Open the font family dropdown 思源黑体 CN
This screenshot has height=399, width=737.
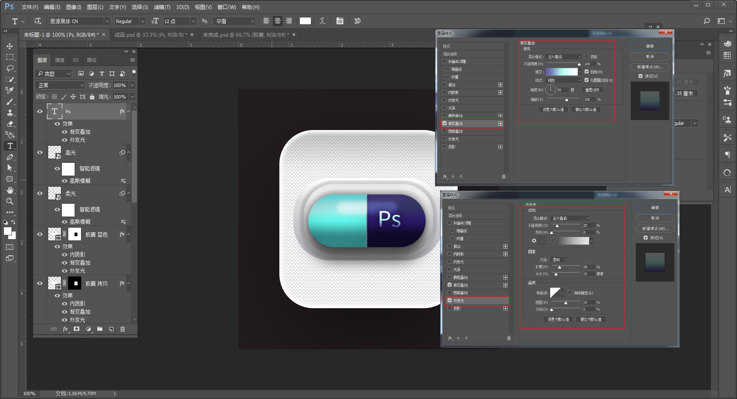point(79,21)
